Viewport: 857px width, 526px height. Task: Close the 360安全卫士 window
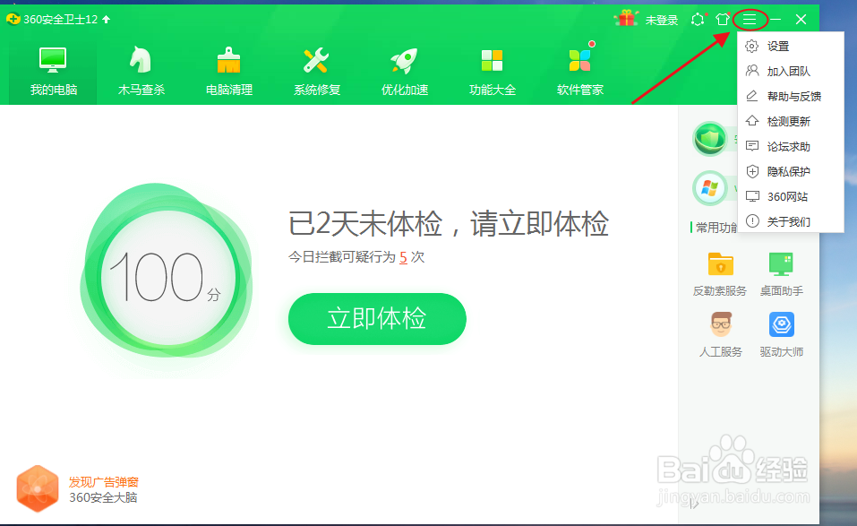[x=801, y=20]
